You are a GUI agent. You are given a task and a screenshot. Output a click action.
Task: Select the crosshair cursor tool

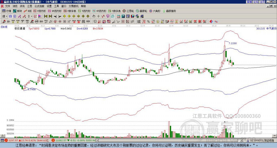(x=98, y=16)
